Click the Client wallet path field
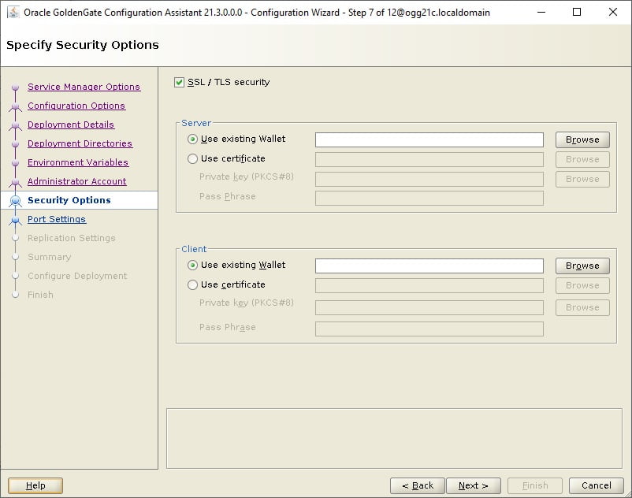The height and width of the screenshot is (498, 632). pyautogui.click(x=429, y=266)
